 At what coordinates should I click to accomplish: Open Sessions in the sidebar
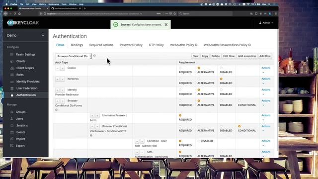22,125
